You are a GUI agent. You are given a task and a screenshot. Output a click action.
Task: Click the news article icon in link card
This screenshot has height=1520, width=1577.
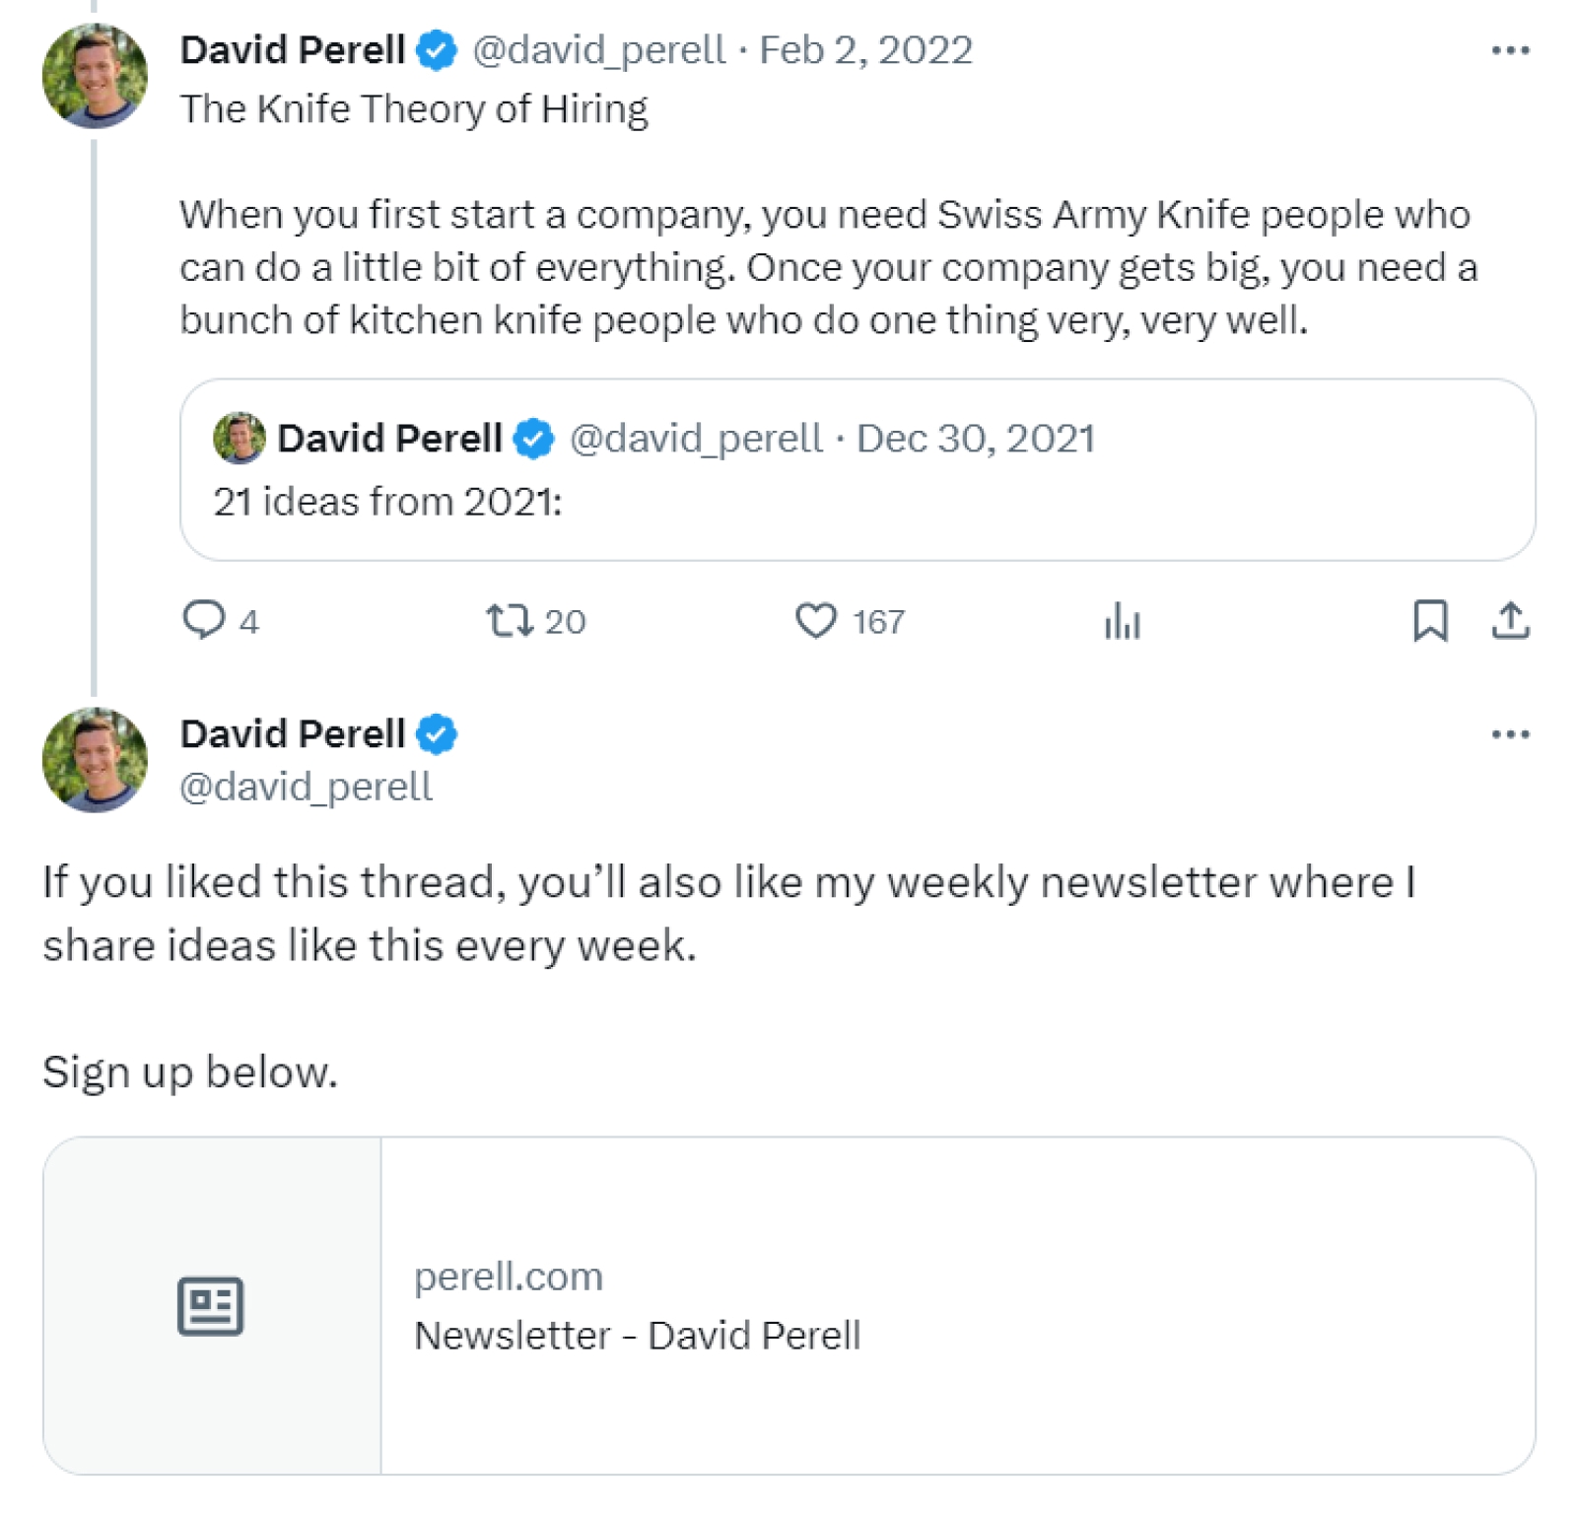coord(210,1306)
